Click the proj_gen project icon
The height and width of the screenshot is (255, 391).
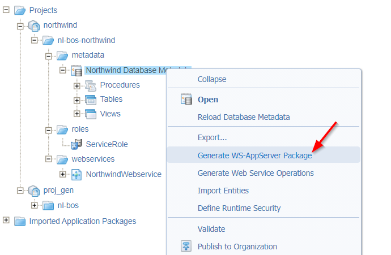click(x=34, y=191)
